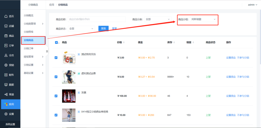The height and width of the screenshot is (128, 261).
Task: Open the 商品状态 dropdown
Action: 81,29
